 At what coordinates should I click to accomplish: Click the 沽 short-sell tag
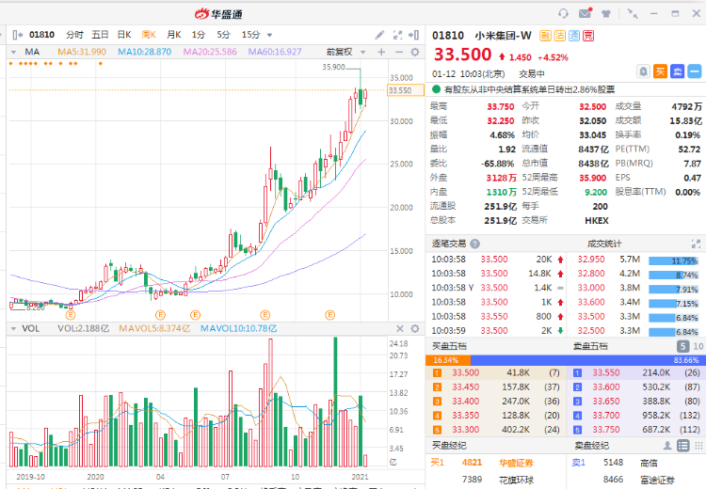point(560,36)
